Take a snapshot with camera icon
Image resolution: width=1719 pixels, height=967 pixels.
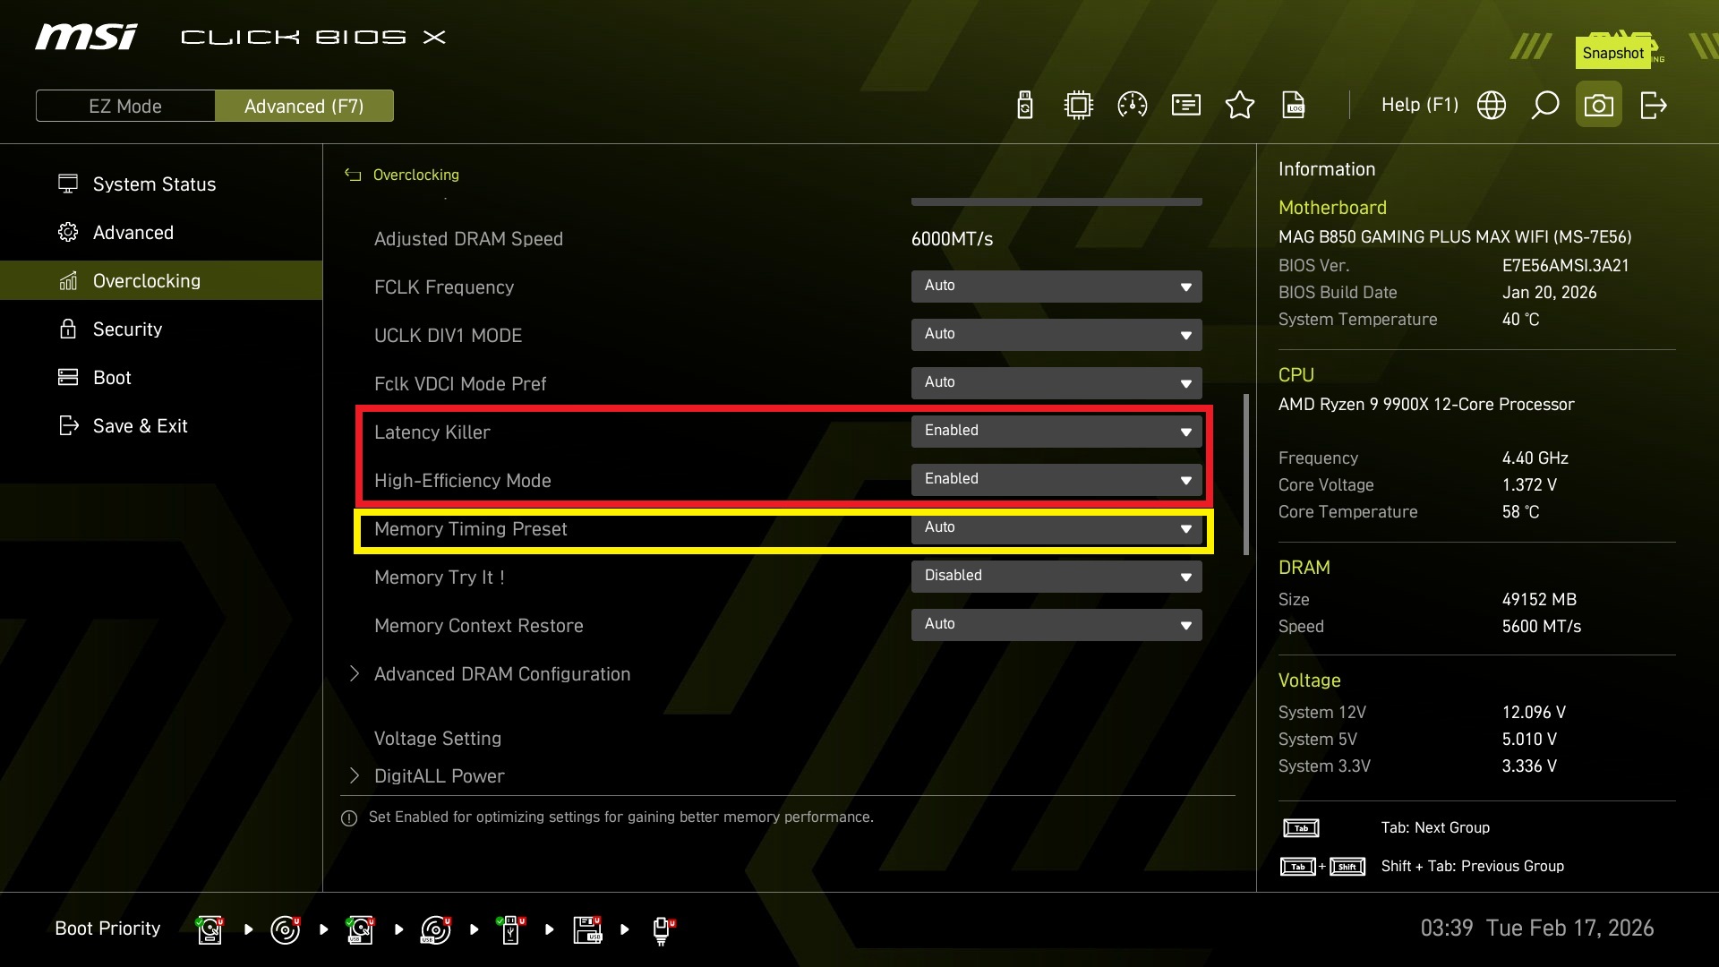(1599, 106)
